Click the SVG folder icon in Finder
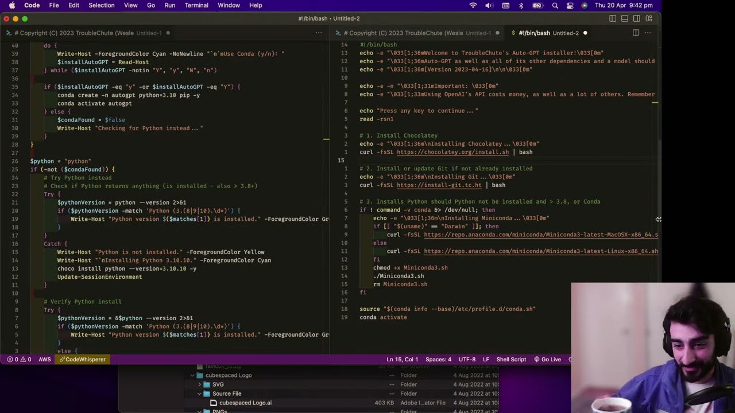Screen dimensions: 735x413 (207, 384)
